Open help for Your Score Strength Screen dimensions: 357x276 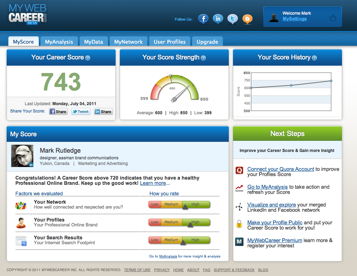203,58
